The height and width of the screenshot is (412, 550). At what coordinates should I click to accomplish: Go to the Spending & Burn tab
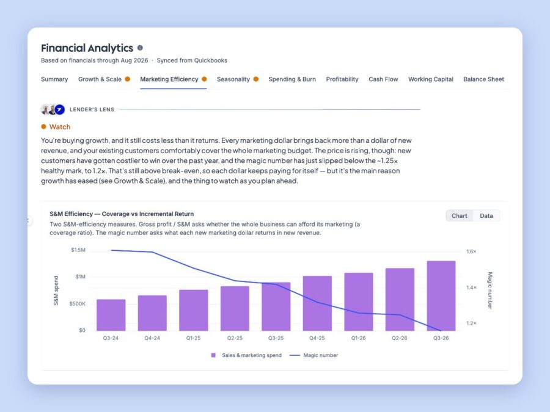click(x=292, y=79)
